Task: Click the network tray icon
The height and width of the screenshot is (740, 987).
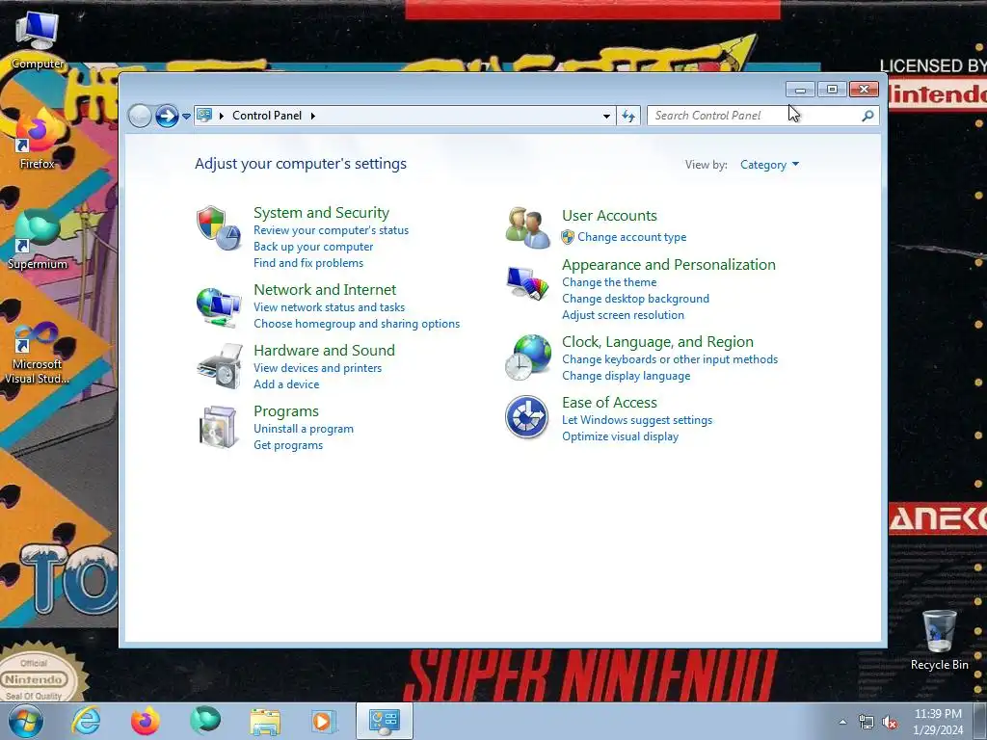Action: (x=867, y=723)
